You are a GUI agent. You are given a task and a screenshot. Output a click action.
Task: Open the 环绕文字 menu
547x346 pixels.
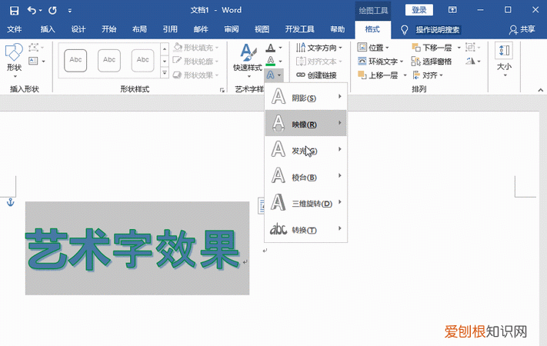[380, 62]
